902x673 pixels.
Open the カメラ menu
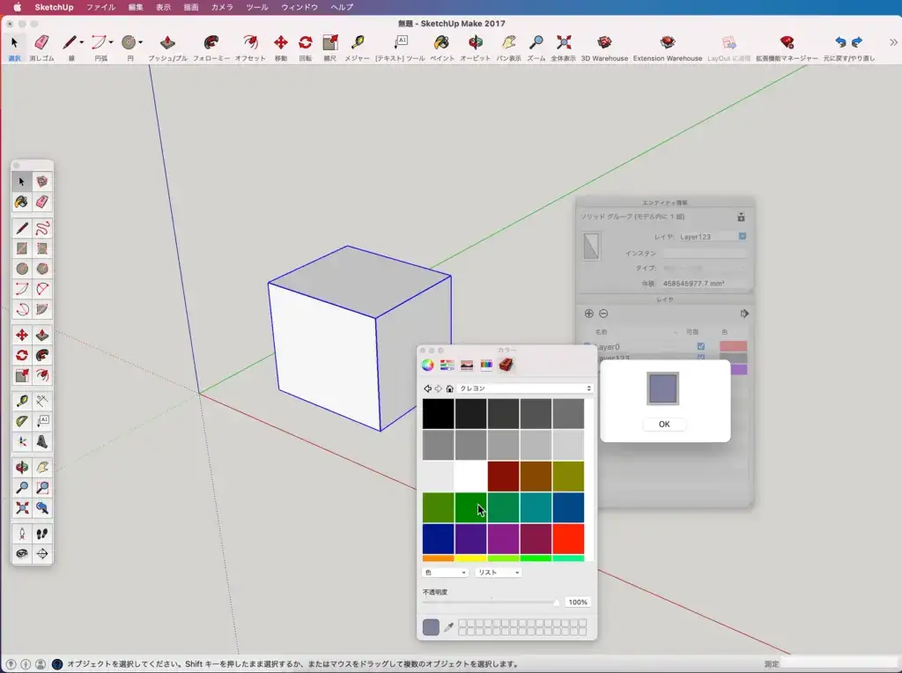click(222, 7)
